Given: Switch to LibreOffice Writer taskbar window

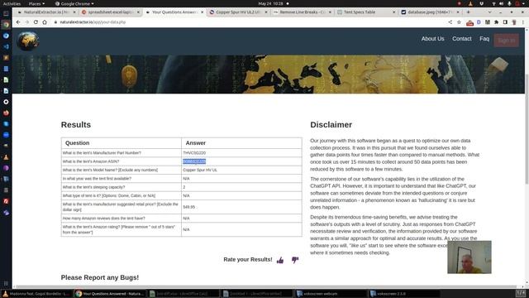Looking at the screenshot, I should pos(257,294).
